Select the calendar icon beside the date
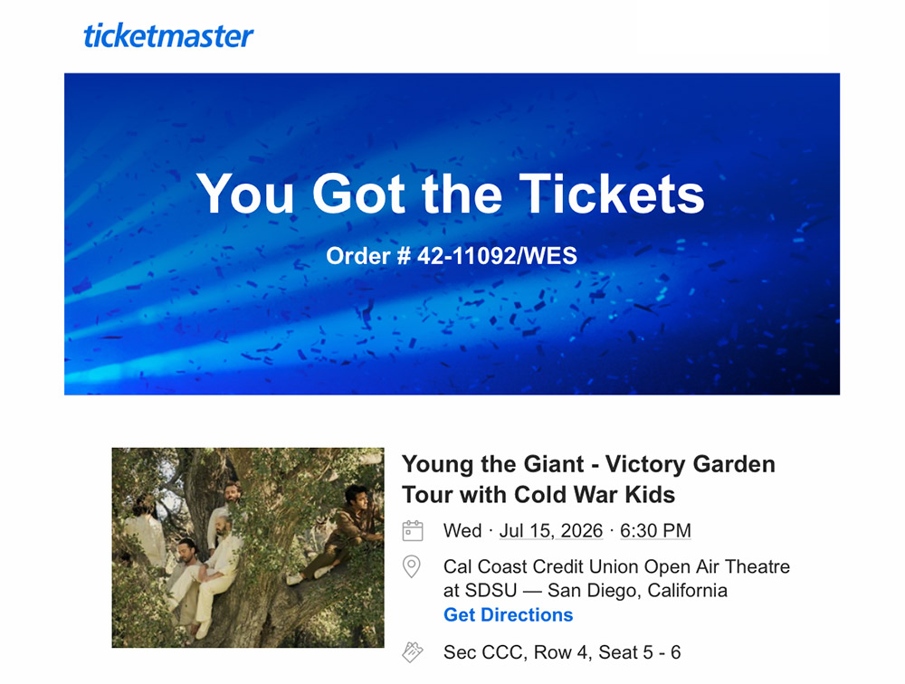Screen dimensions: 905x684 [414, 531]
